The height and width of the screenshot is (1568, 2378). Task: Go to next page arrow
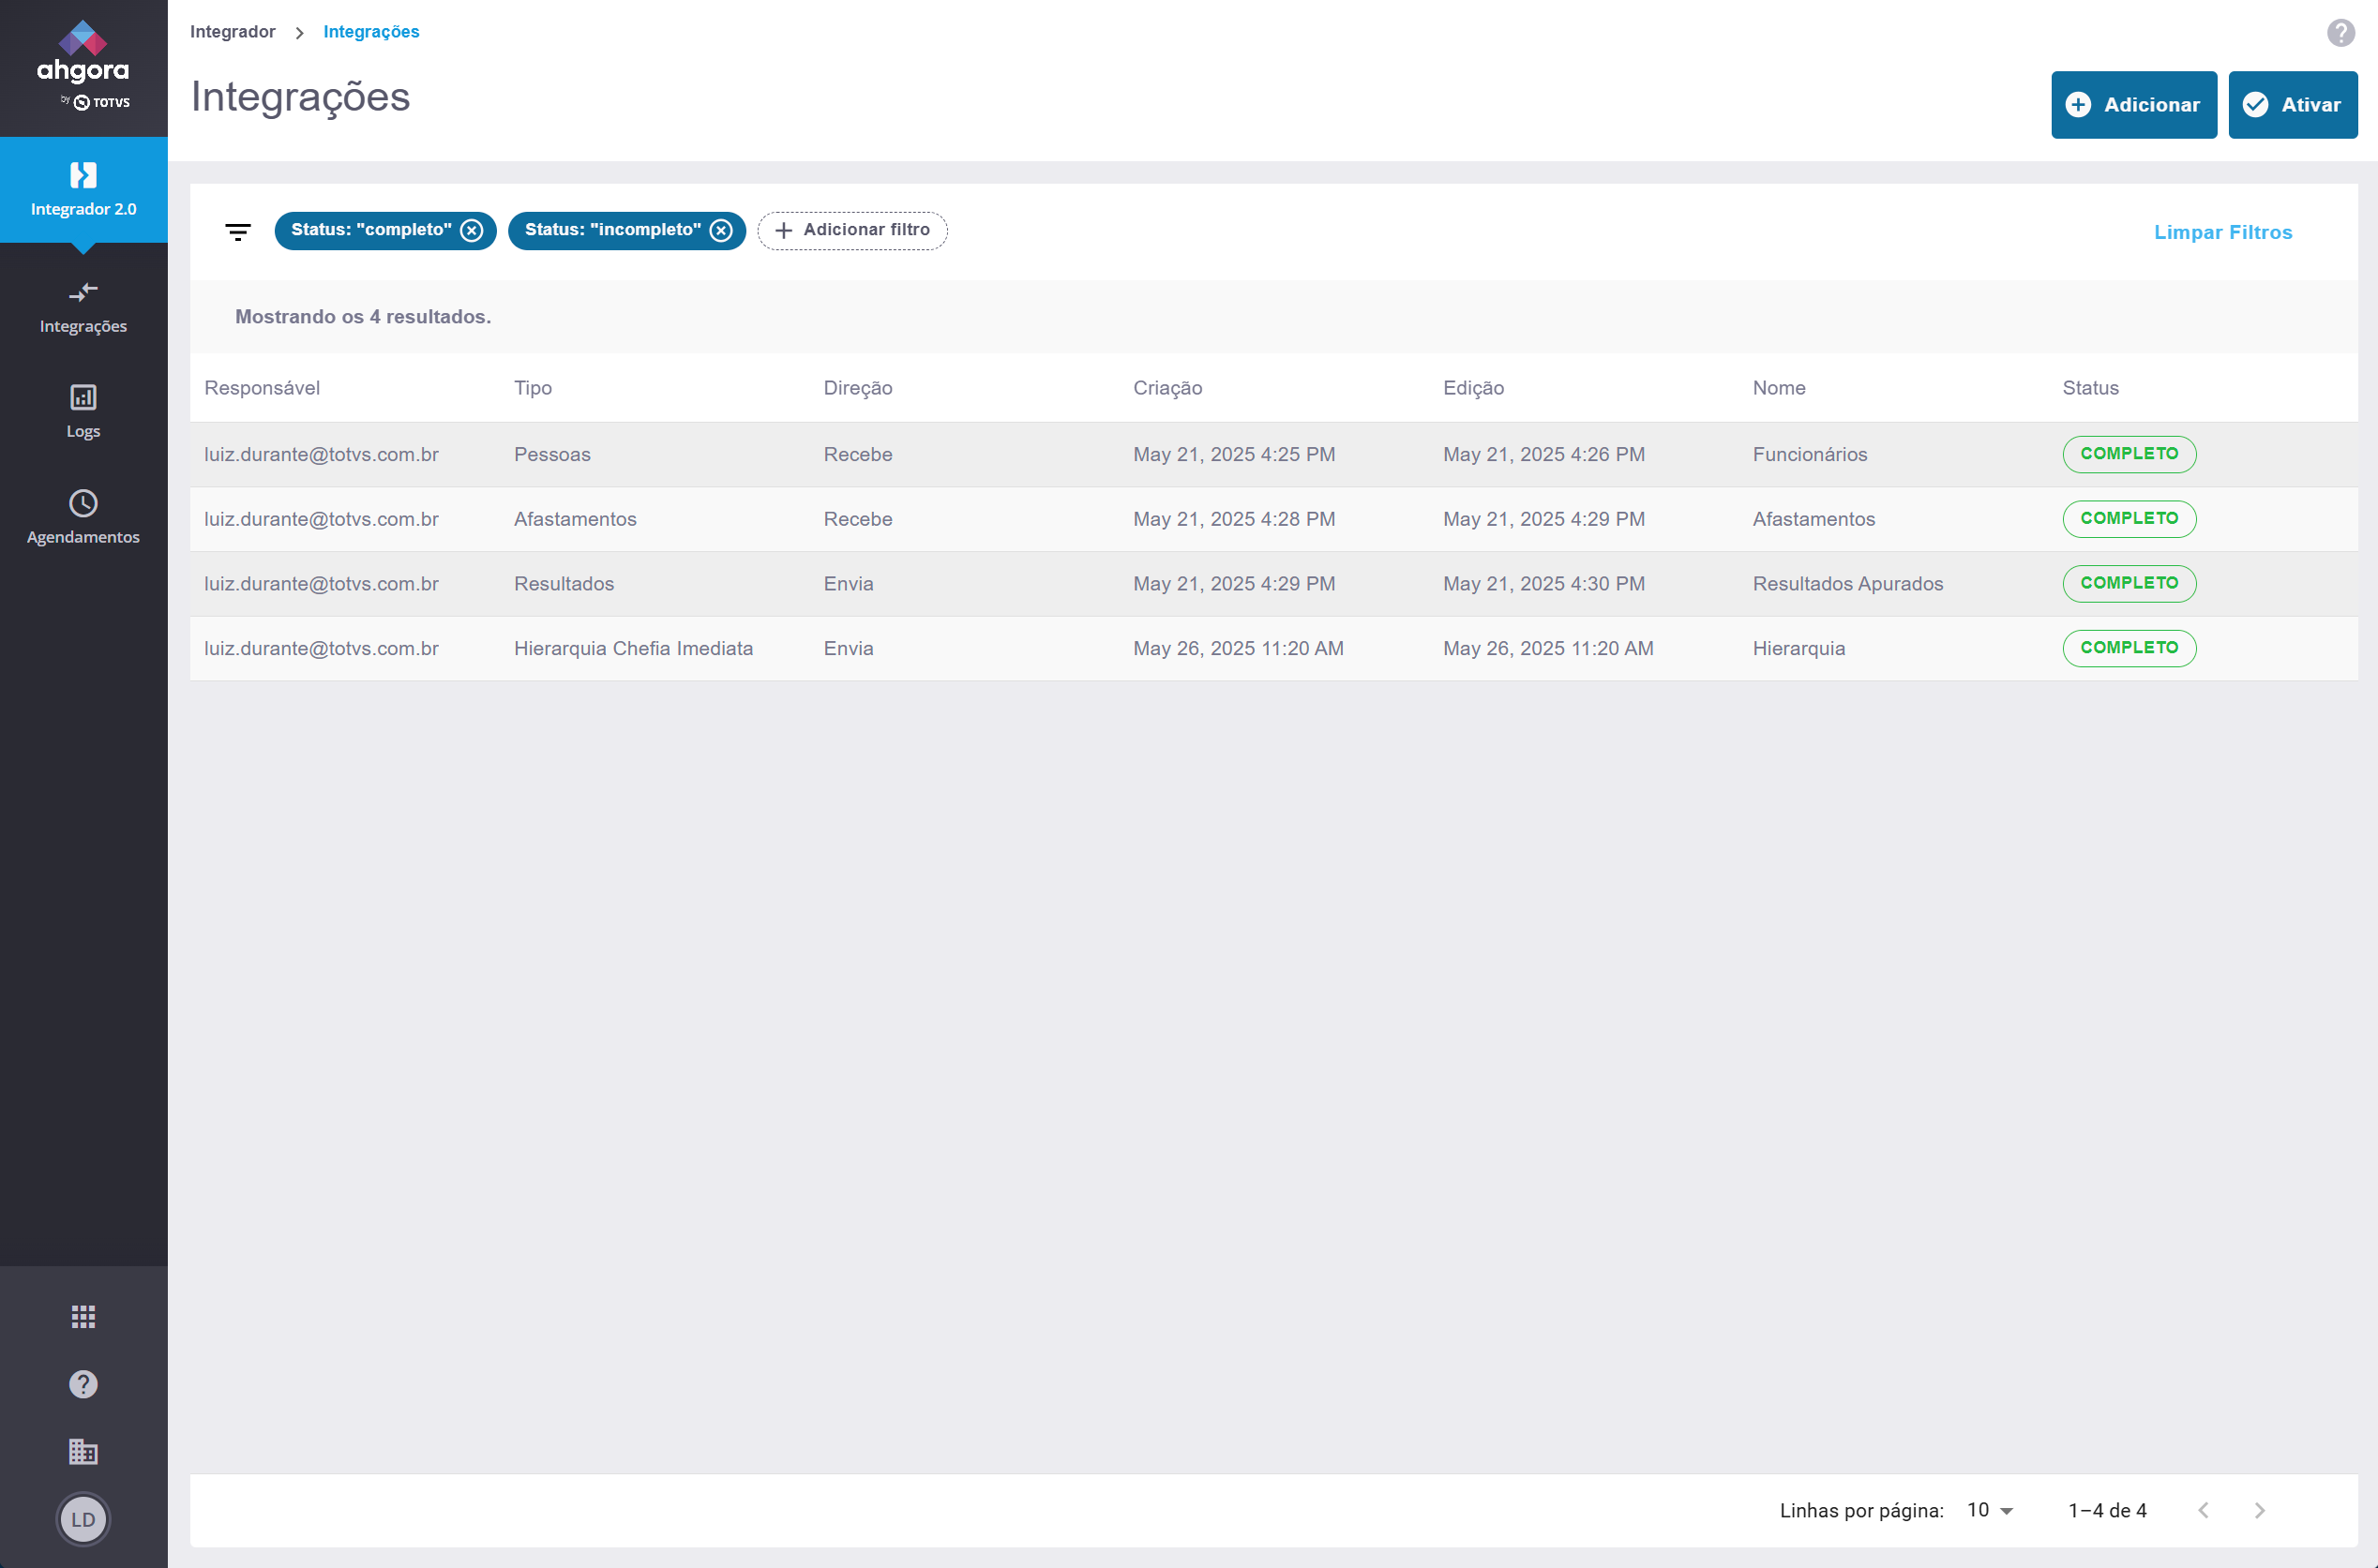point(2259,1510)
